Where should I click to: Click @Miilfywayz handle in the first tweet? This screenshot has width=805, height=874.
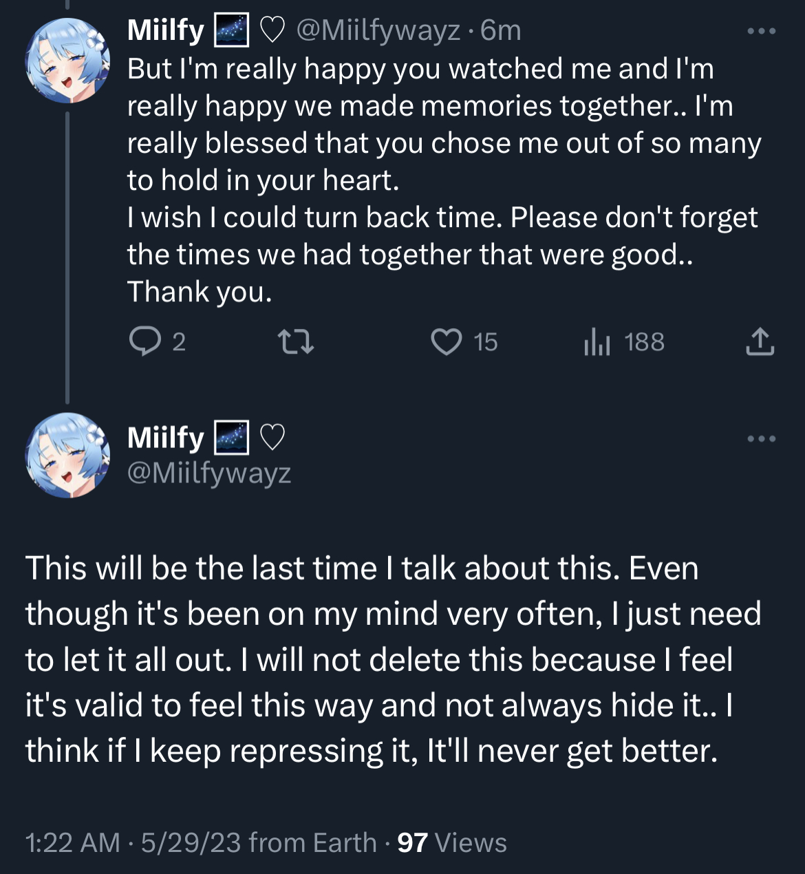(378, 30)
